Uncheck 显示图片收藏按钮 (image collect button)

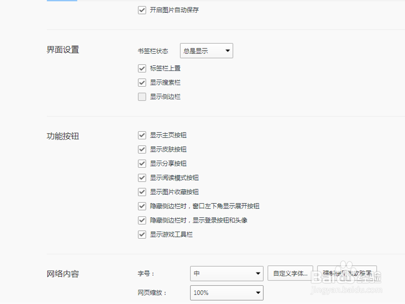141,192
